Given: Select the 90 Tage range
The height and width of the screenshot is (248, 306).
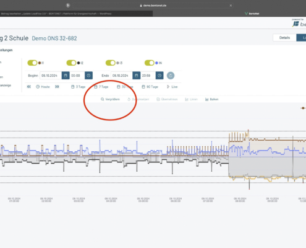Looking at the screenshot, I should tap(150, 87).
